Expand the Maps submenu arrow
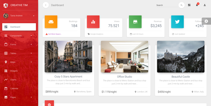 31,62
